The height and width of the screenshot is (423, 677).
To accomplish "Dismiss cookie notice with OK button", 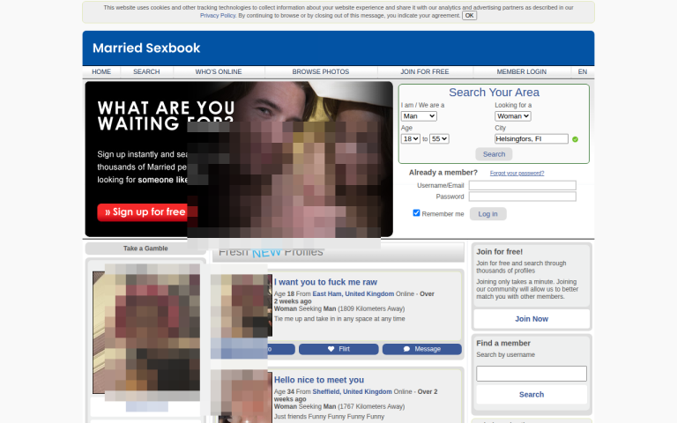I will [x=469, y=16].
